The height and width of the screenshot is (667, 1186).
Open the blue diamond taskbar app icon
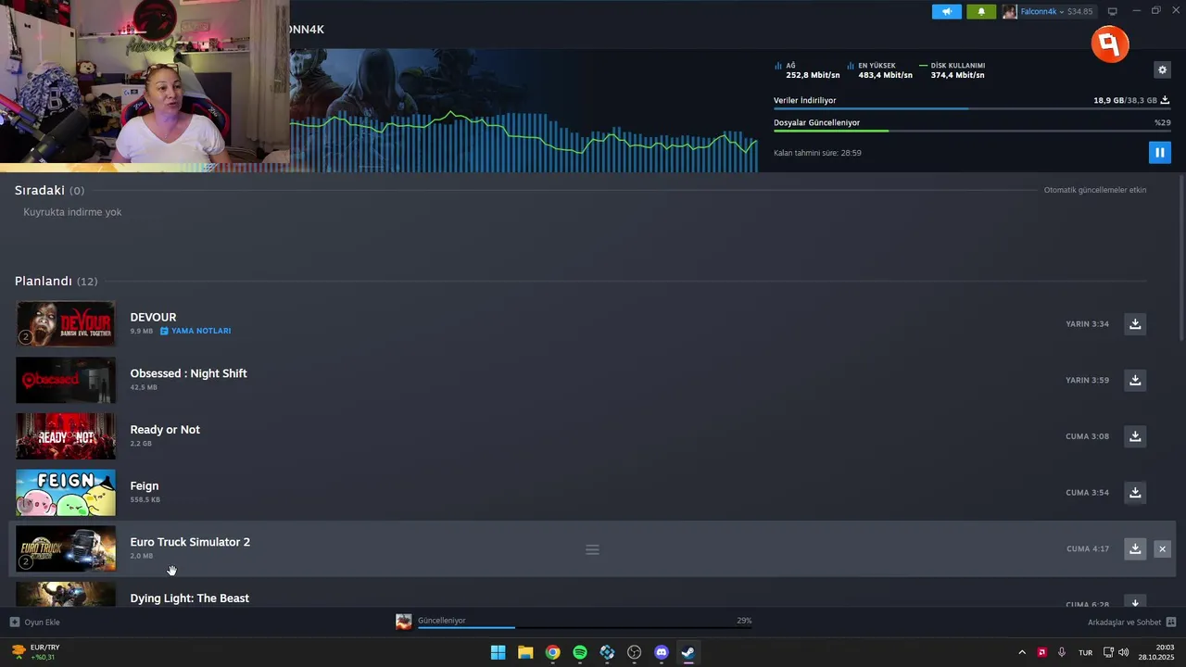[607, 652]
